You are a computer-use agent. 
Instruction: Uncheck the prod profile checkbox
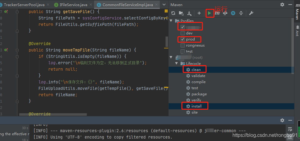(182, 39)
